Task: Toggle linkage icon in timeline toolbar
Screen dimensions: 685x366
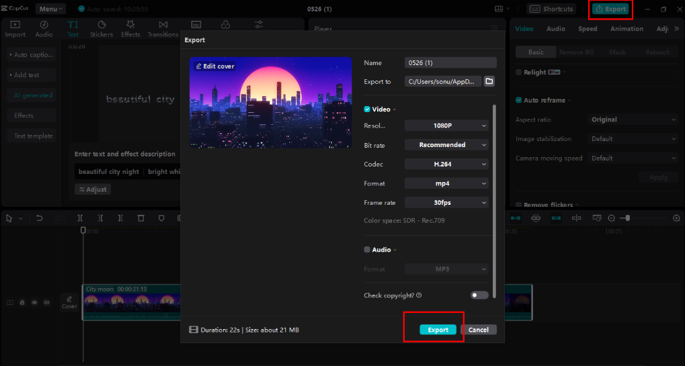Action: (556, 218)
